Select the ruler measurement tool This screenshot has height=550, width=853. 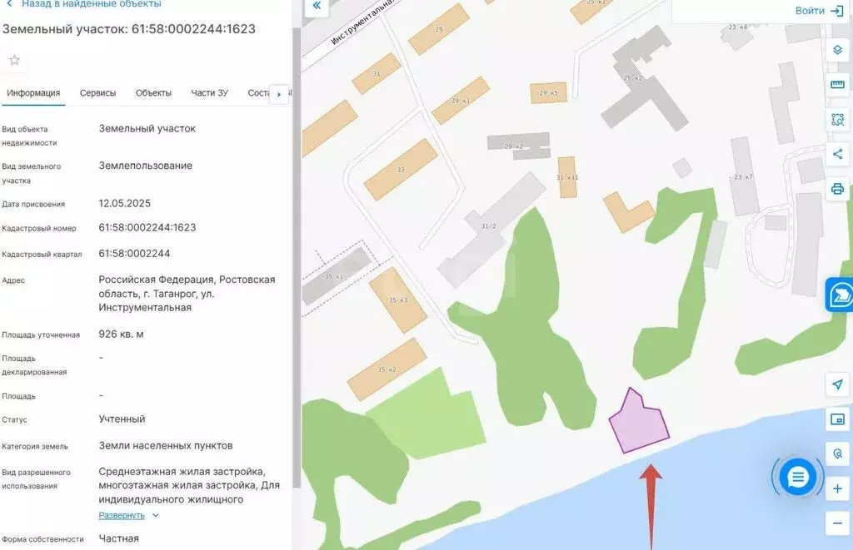click(838, 84)
